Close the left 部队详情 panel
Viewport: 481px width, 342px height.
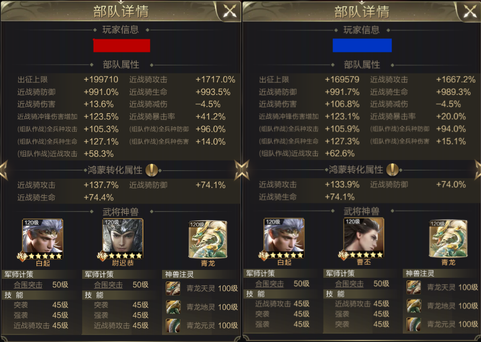[x=230, y=12]
